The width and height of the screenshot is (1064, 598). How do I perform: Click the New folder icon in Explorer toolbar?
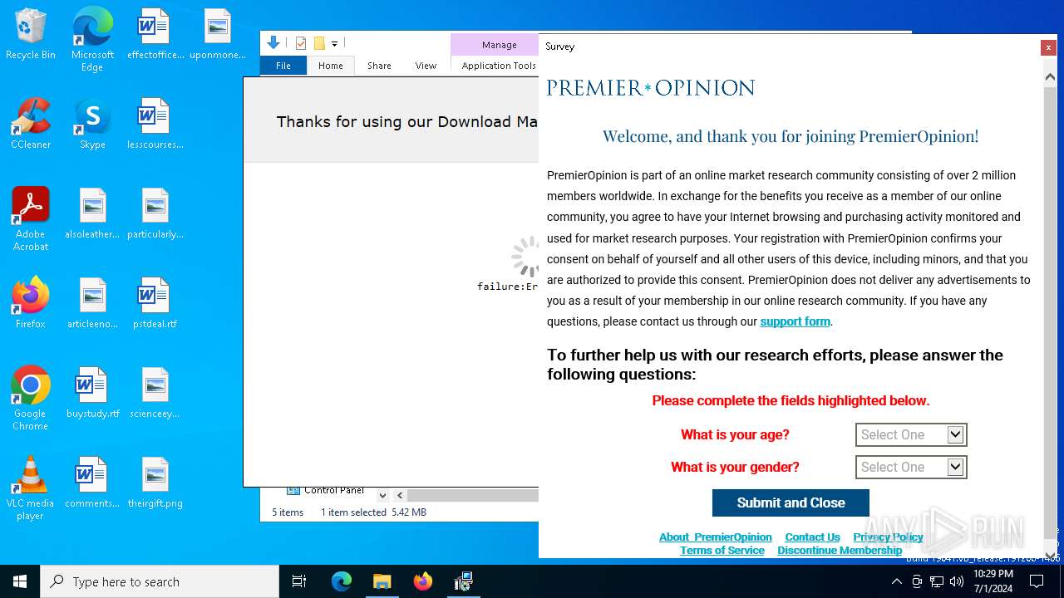(x=319, y=43)
